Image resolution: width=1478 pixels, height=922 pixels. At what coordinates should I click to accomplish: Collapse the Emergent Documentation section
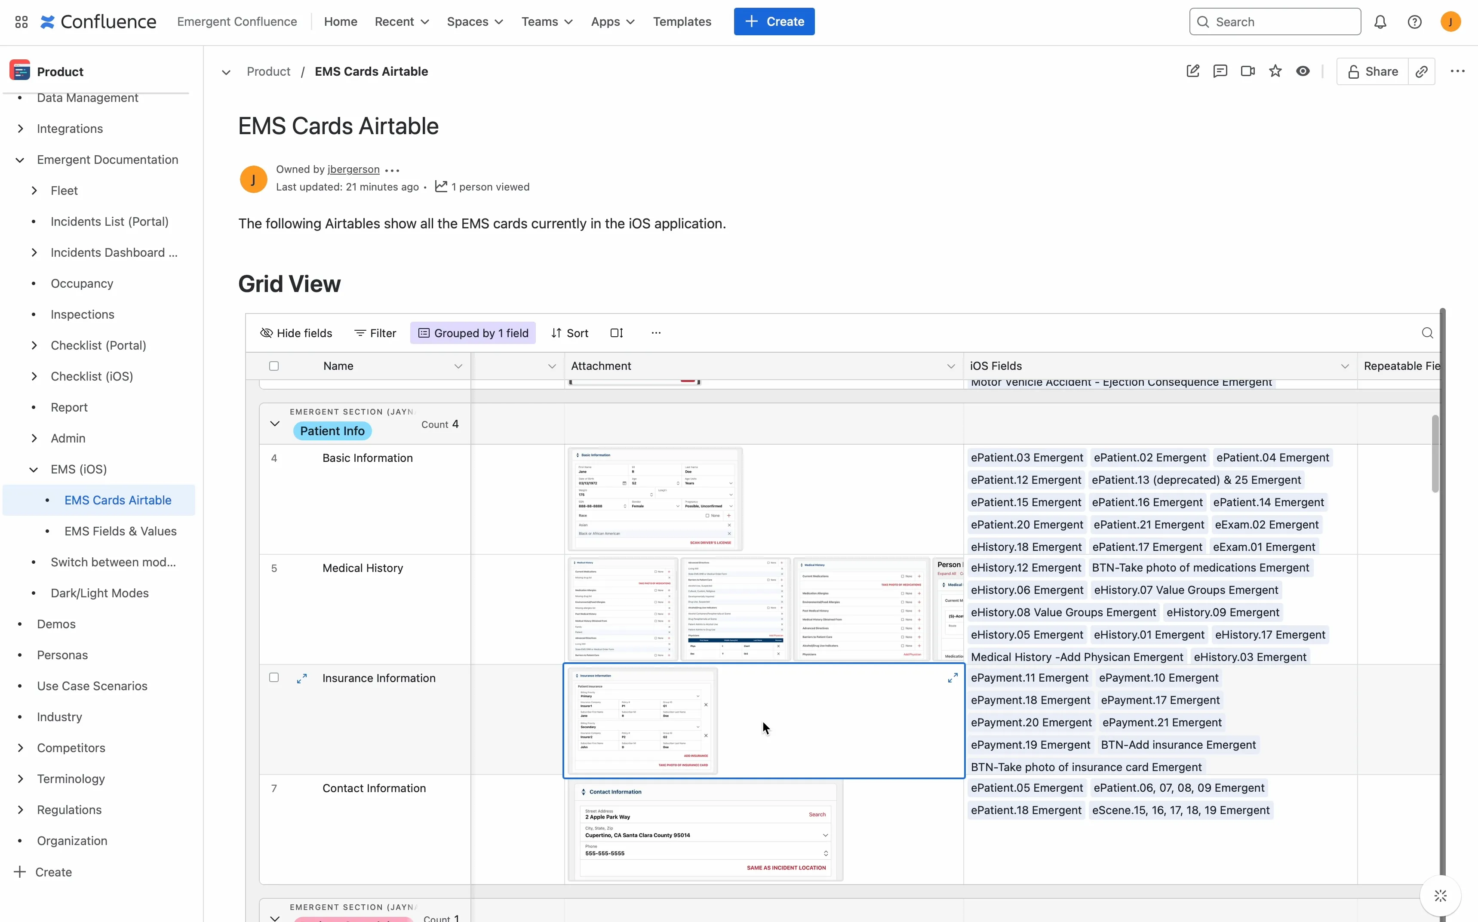tap(20, 159)
